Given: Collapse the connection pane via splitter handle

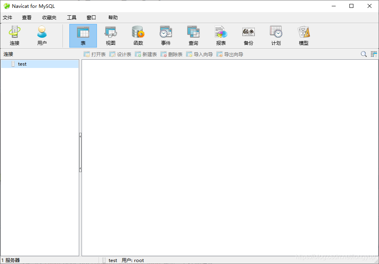Looking at the screenshot, I should point(80,152).
